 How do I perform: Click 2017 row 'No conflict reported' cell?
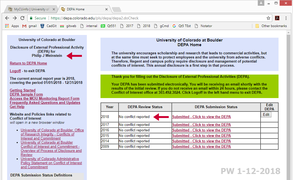(x=145, y=125)
